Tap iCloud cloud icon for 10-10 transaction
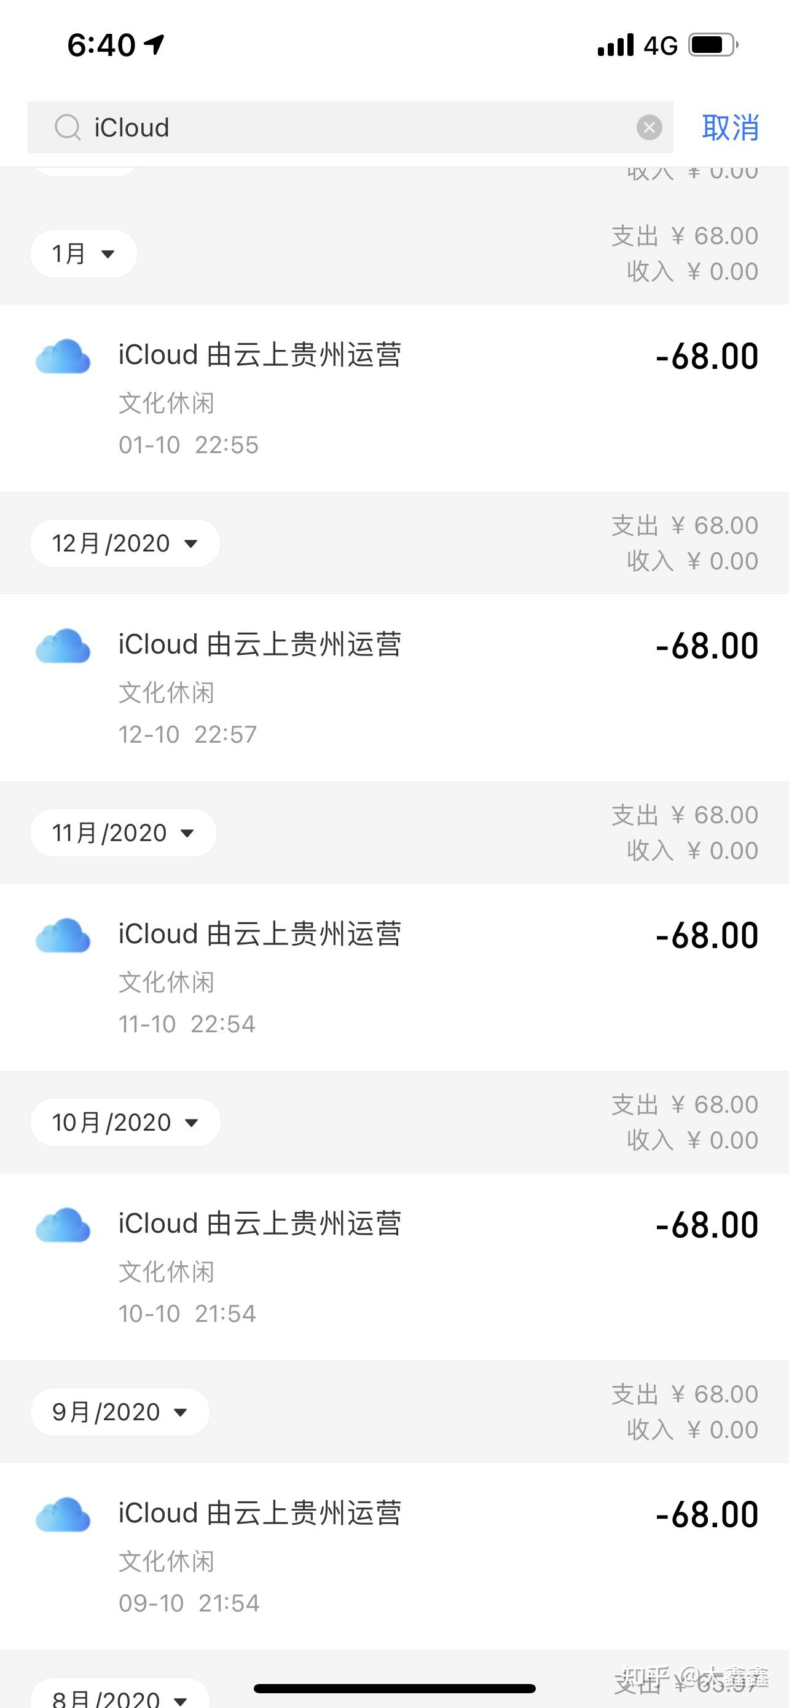 click(x=63, y=1226)
